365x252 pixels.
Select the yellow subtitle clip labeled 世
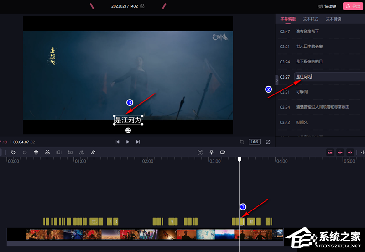point(94,221)
